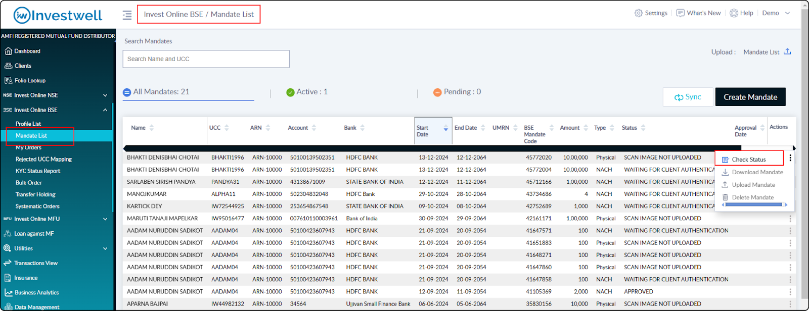Sort by BSE Mandate Code arrows
Image resolution: width=809 pixels, height=311 pixels.
[552, 128]
